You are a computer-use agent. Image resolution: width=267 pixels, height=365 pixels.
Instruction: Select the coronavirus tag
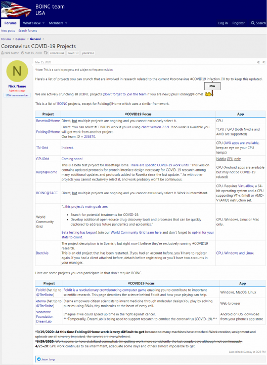click(57, 53)
